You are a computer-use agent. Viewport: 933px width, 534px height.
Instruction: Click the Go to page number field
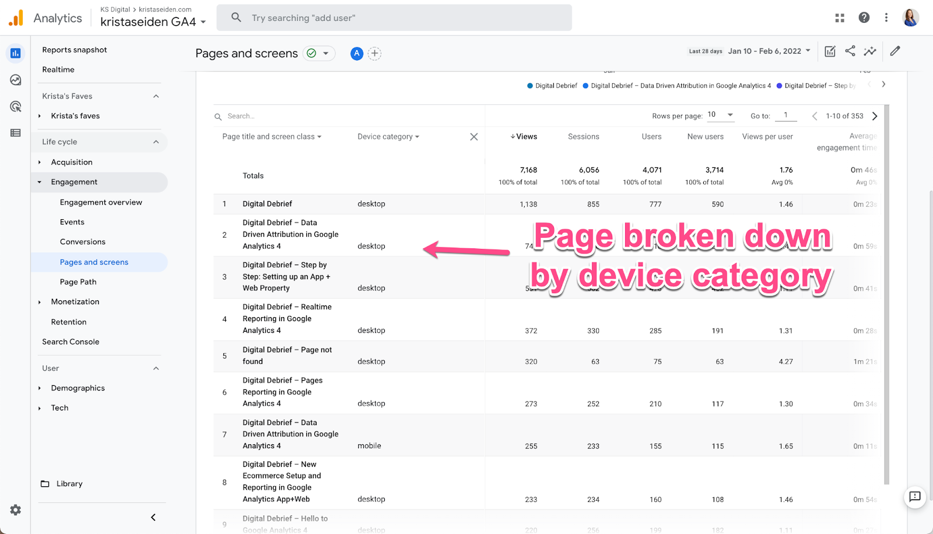tap(786, 115)
